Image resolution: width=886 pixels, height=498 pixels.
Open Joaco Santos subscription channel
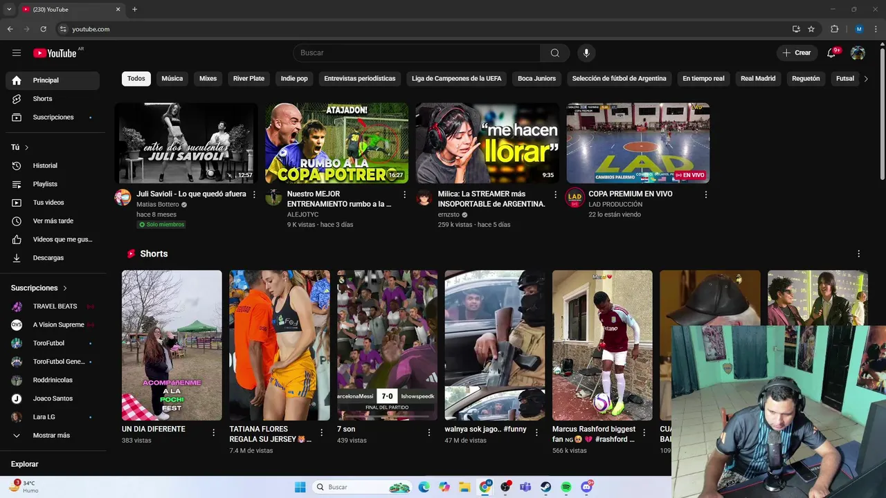coord(53,398)
